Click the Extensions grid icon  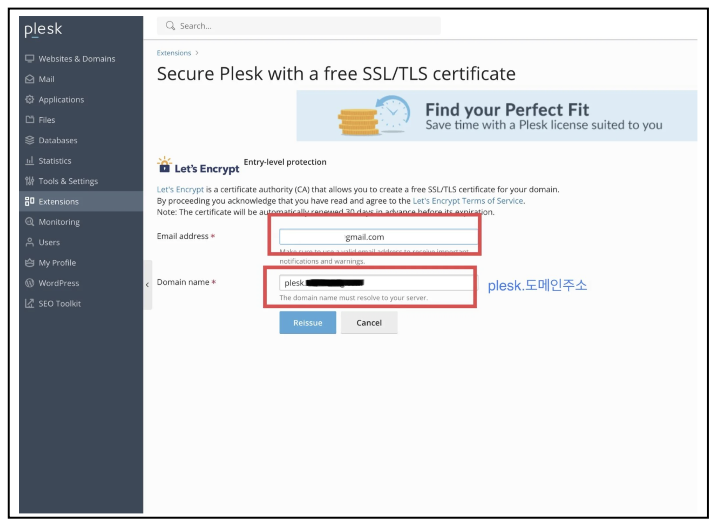(30, 201)
